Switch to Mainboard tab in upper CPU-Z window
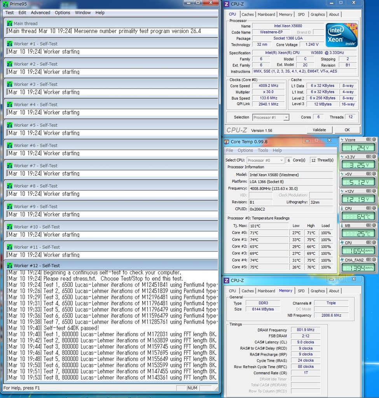Image resolution: width=379 pixels, height=398 pixels. click(266, 14)
